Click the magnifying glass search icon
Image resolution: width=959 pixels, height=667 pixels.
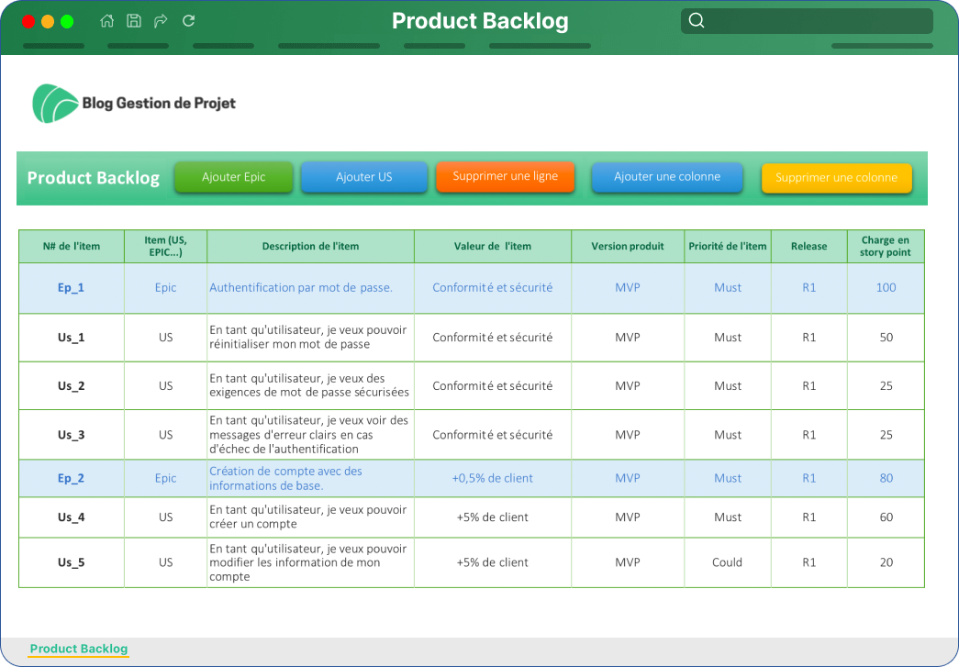pyautogui.click(x=696, y=21)
